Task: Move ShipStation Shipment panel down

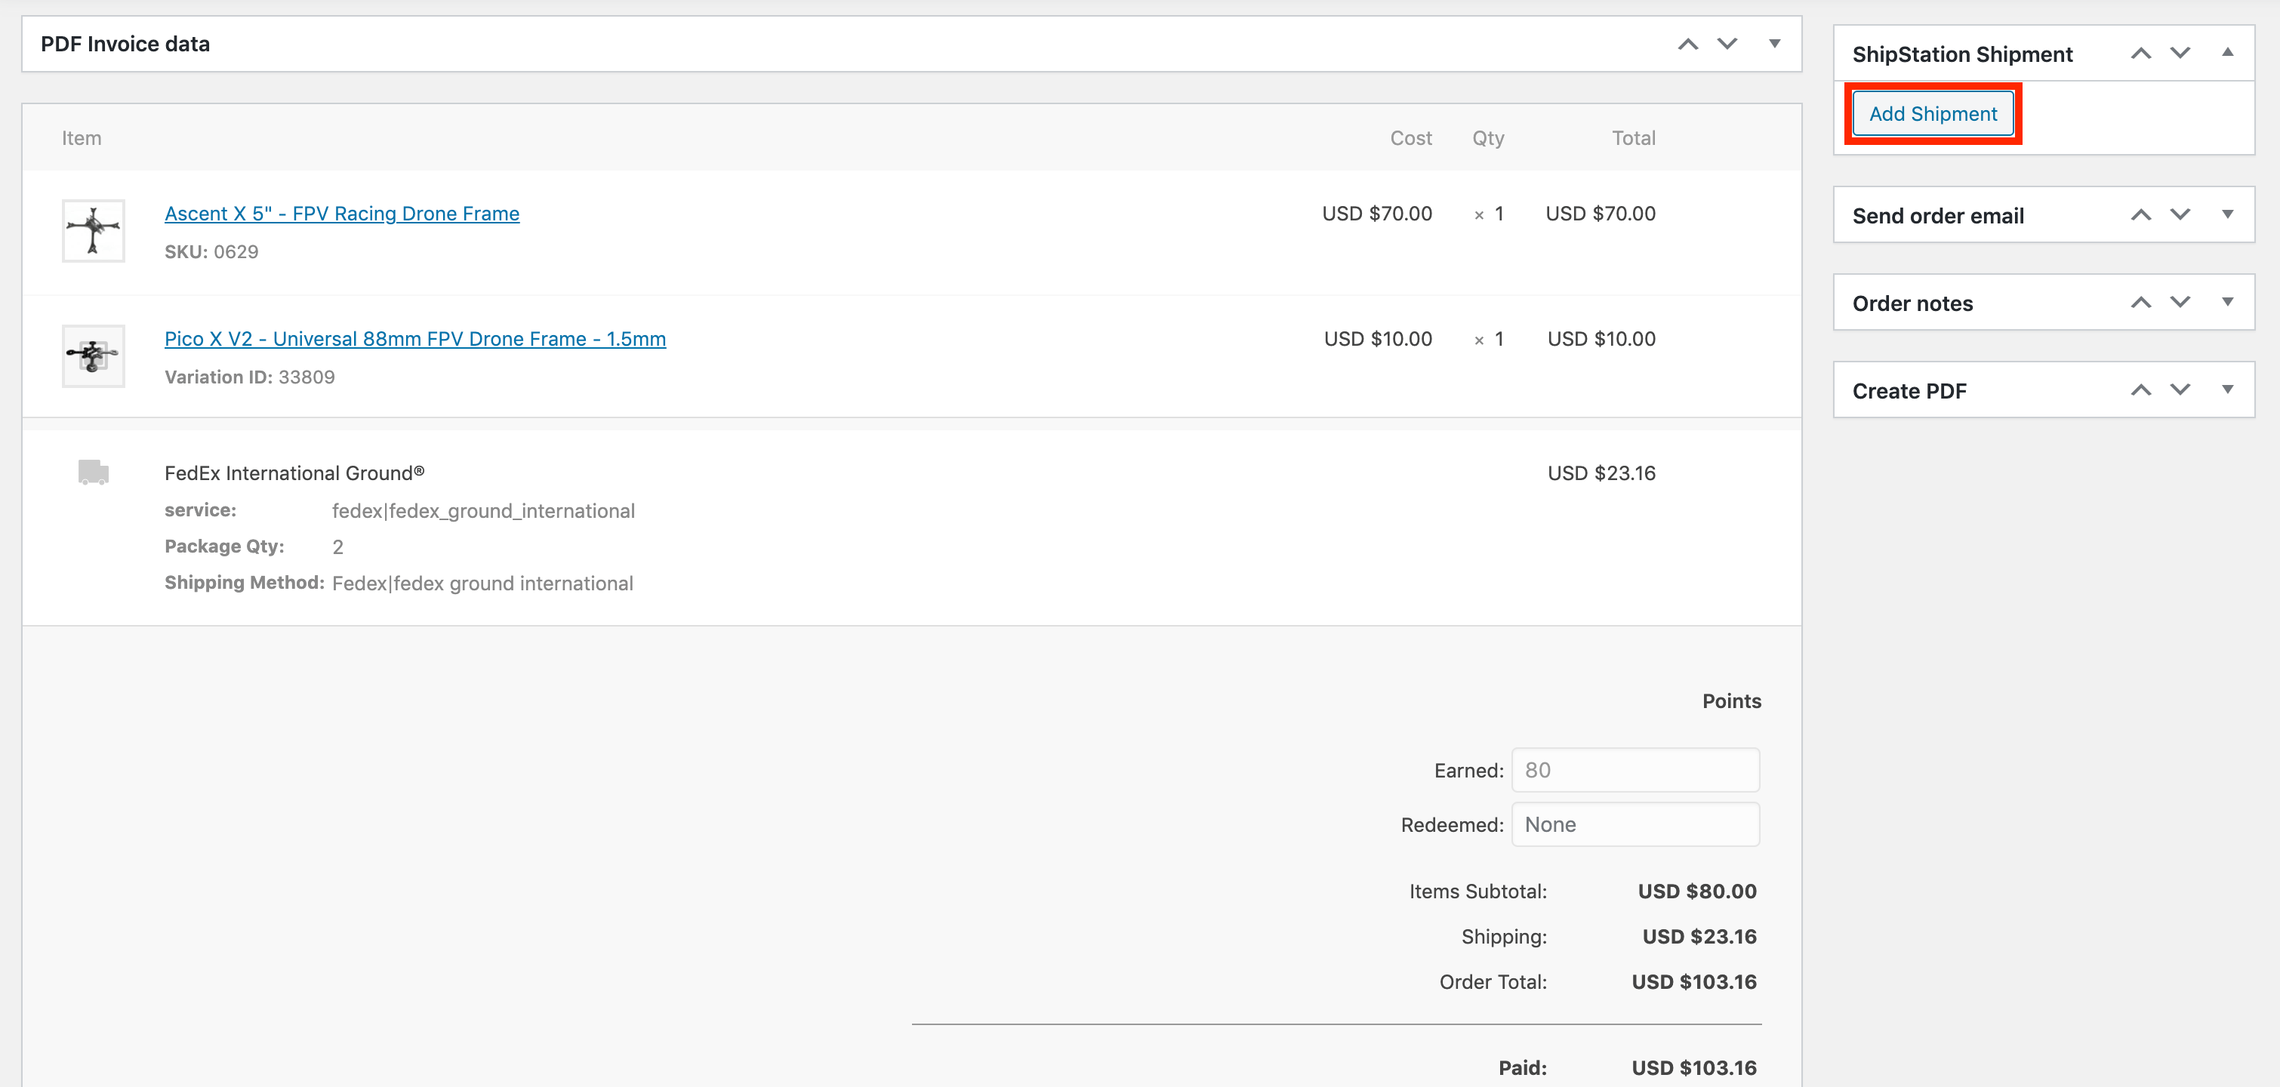Action: 2179,54
